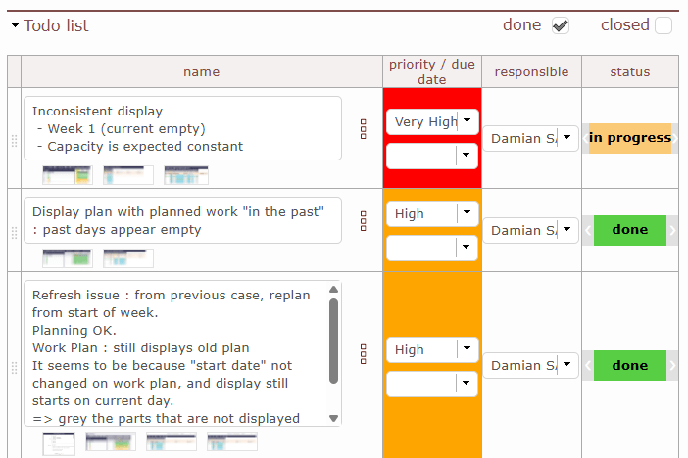Click the in progress status label
688x458 pixels.
pos(629,138)
